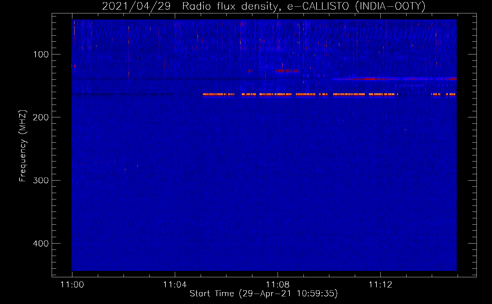Click the 200 frequency tick label

(x=41, y=117)
